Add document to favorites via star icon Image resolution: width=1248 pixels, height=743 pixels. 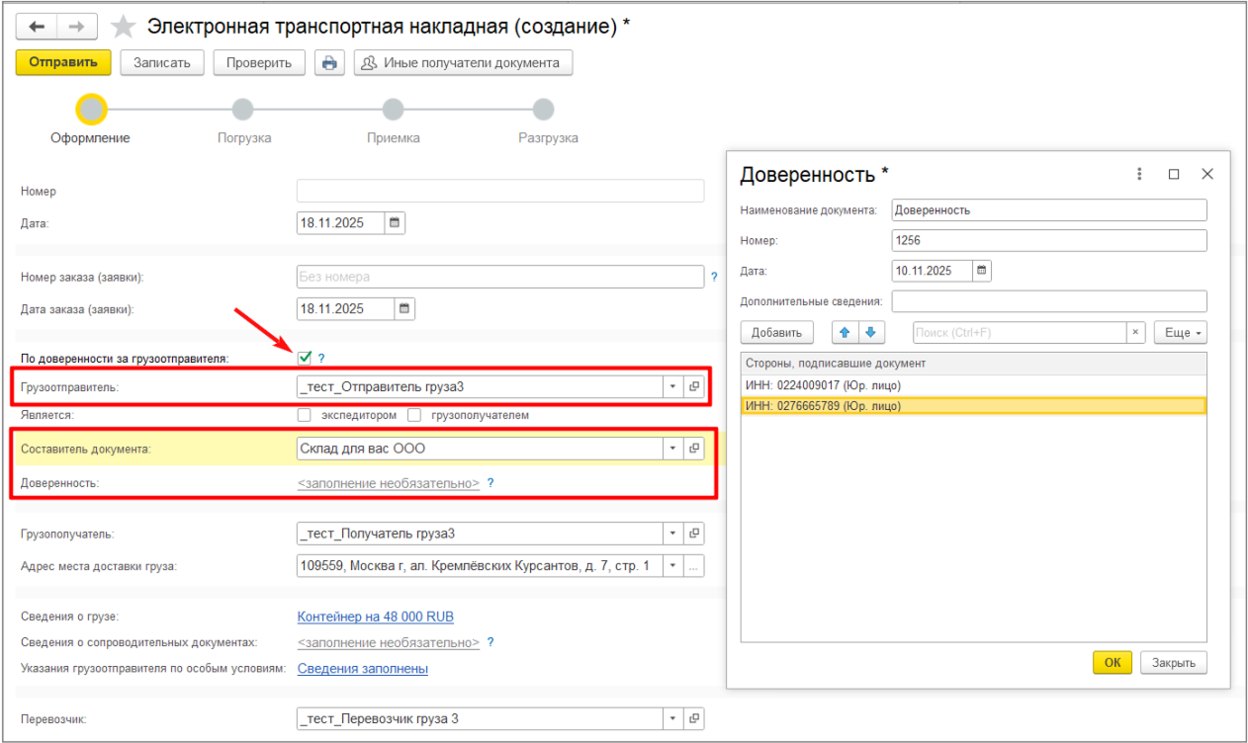click(x=123, y=26)
